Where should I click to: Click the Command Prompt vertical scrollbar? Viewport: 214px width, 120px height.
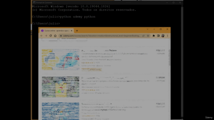pos(182,62)
